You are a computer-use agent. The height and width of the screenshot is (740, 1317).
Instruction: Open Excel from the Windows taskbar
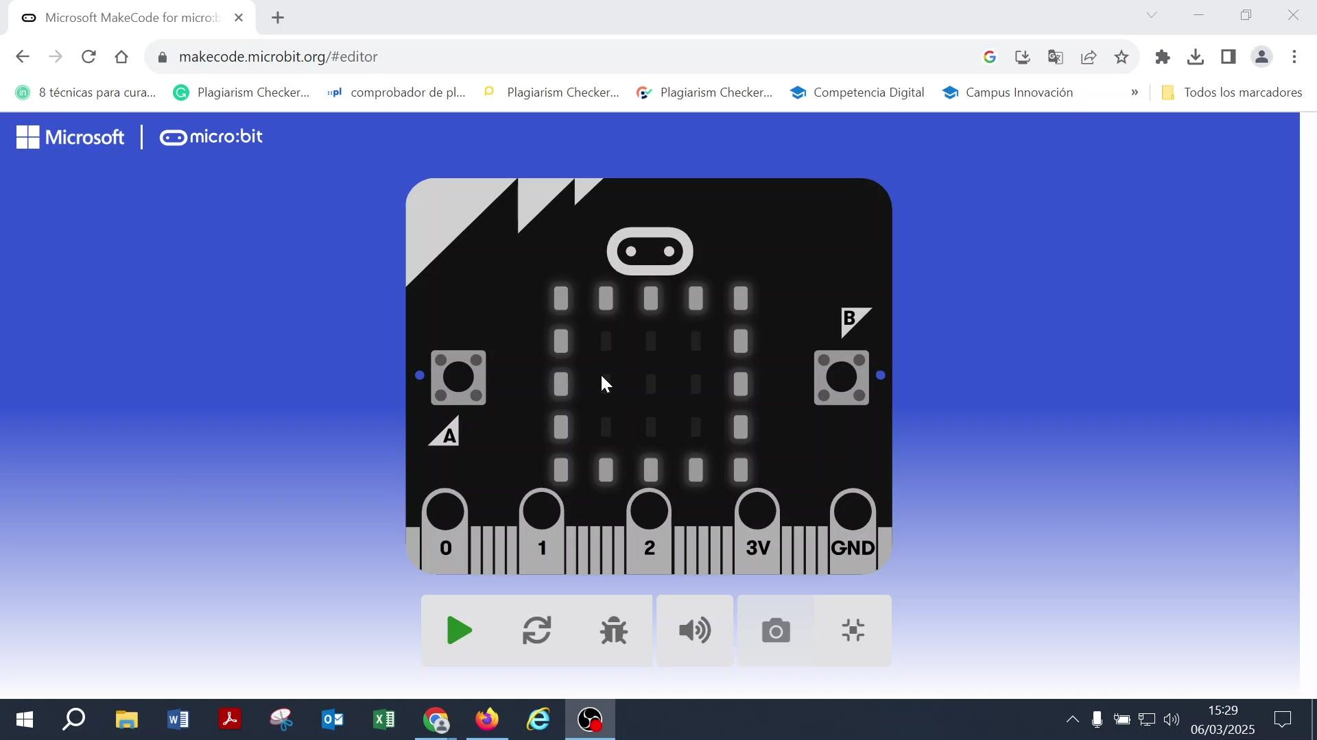[x=384, y=719]
